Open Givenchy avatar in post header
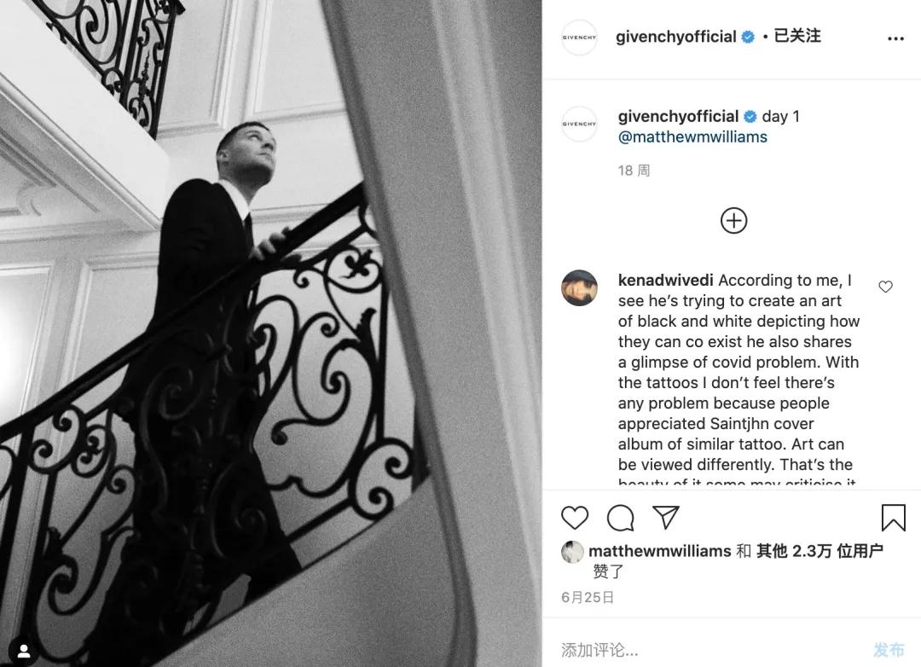Image resolution: width=921 pixels, height=667 pixels. (x=579, y=38)
